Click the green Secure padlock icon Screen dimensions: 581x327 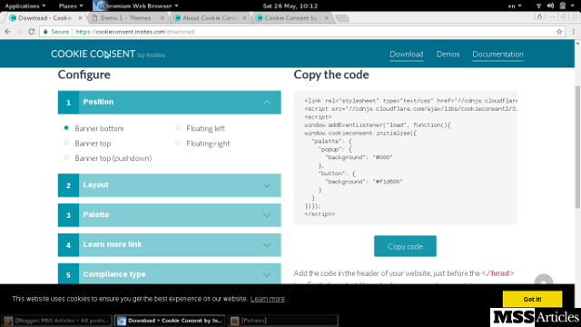point(45,32)
